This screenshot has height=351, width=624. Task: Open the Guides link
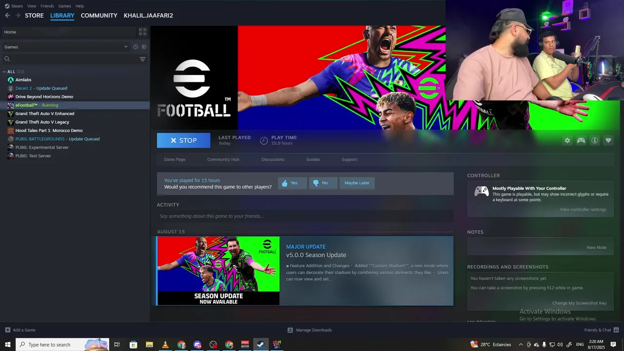tap(313, 159)
